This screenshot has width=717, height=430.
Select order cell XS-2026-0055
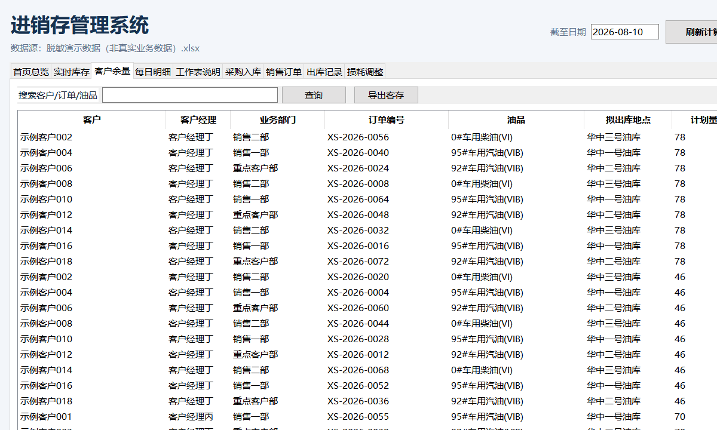tap(358, 416)
